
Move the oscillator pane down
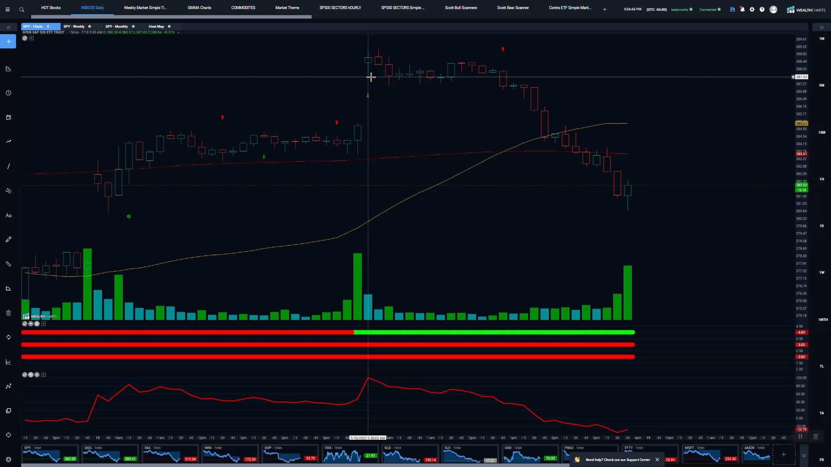point(31,375)
